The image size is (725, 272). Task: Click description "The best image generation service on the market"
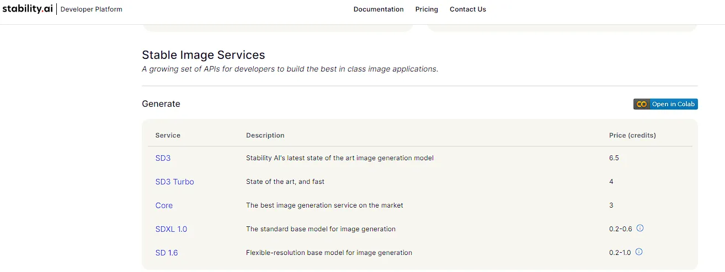pos(324,205)
